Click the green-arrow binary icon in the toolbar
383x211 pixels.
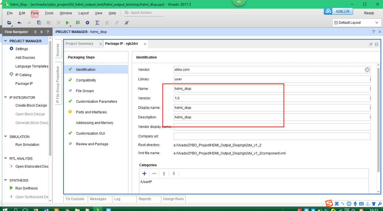click(x=78, y=23)
